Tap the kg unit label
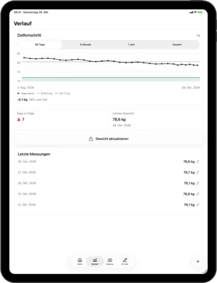 pyautogui.click(x=198, y=36)
